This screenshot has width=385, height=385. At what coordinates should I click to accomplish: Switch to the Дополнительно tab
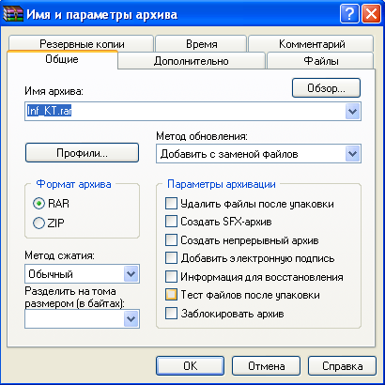point(192,61)
